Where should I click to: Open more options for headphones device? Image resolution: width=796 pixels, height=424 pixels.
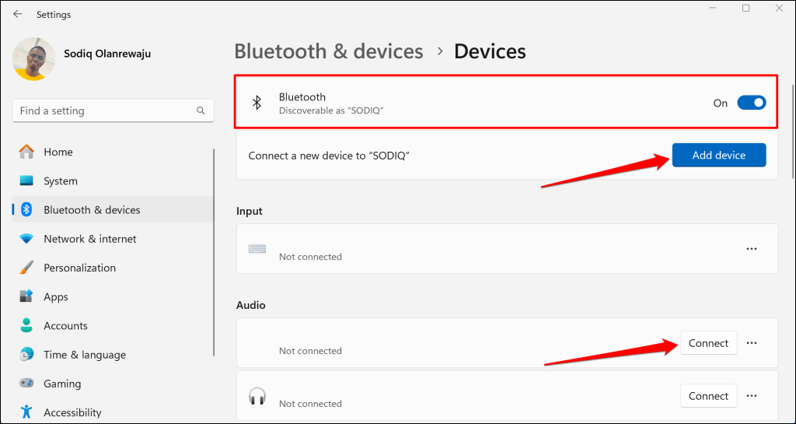(751, 396)
